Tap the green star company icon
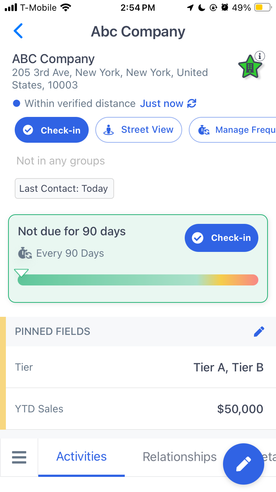 coord(250,67)
